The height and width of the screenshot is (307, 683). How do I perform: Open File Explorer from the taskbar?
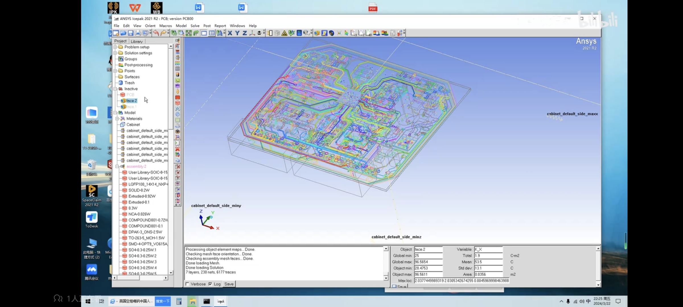[x=193, y=301]
